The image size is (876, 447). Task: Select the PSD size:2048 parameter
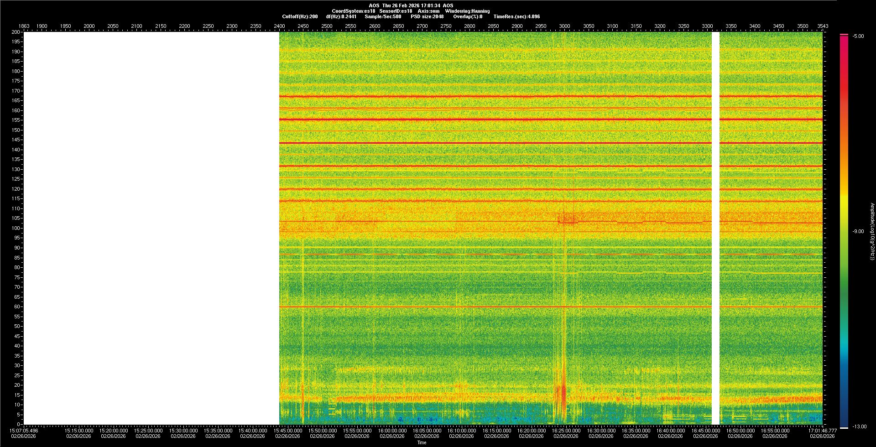(427, 16)
